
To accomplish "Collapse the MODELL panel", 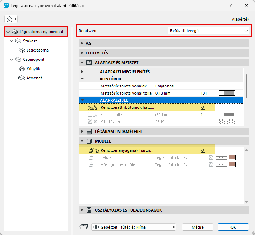I will (x=82, y=141).
